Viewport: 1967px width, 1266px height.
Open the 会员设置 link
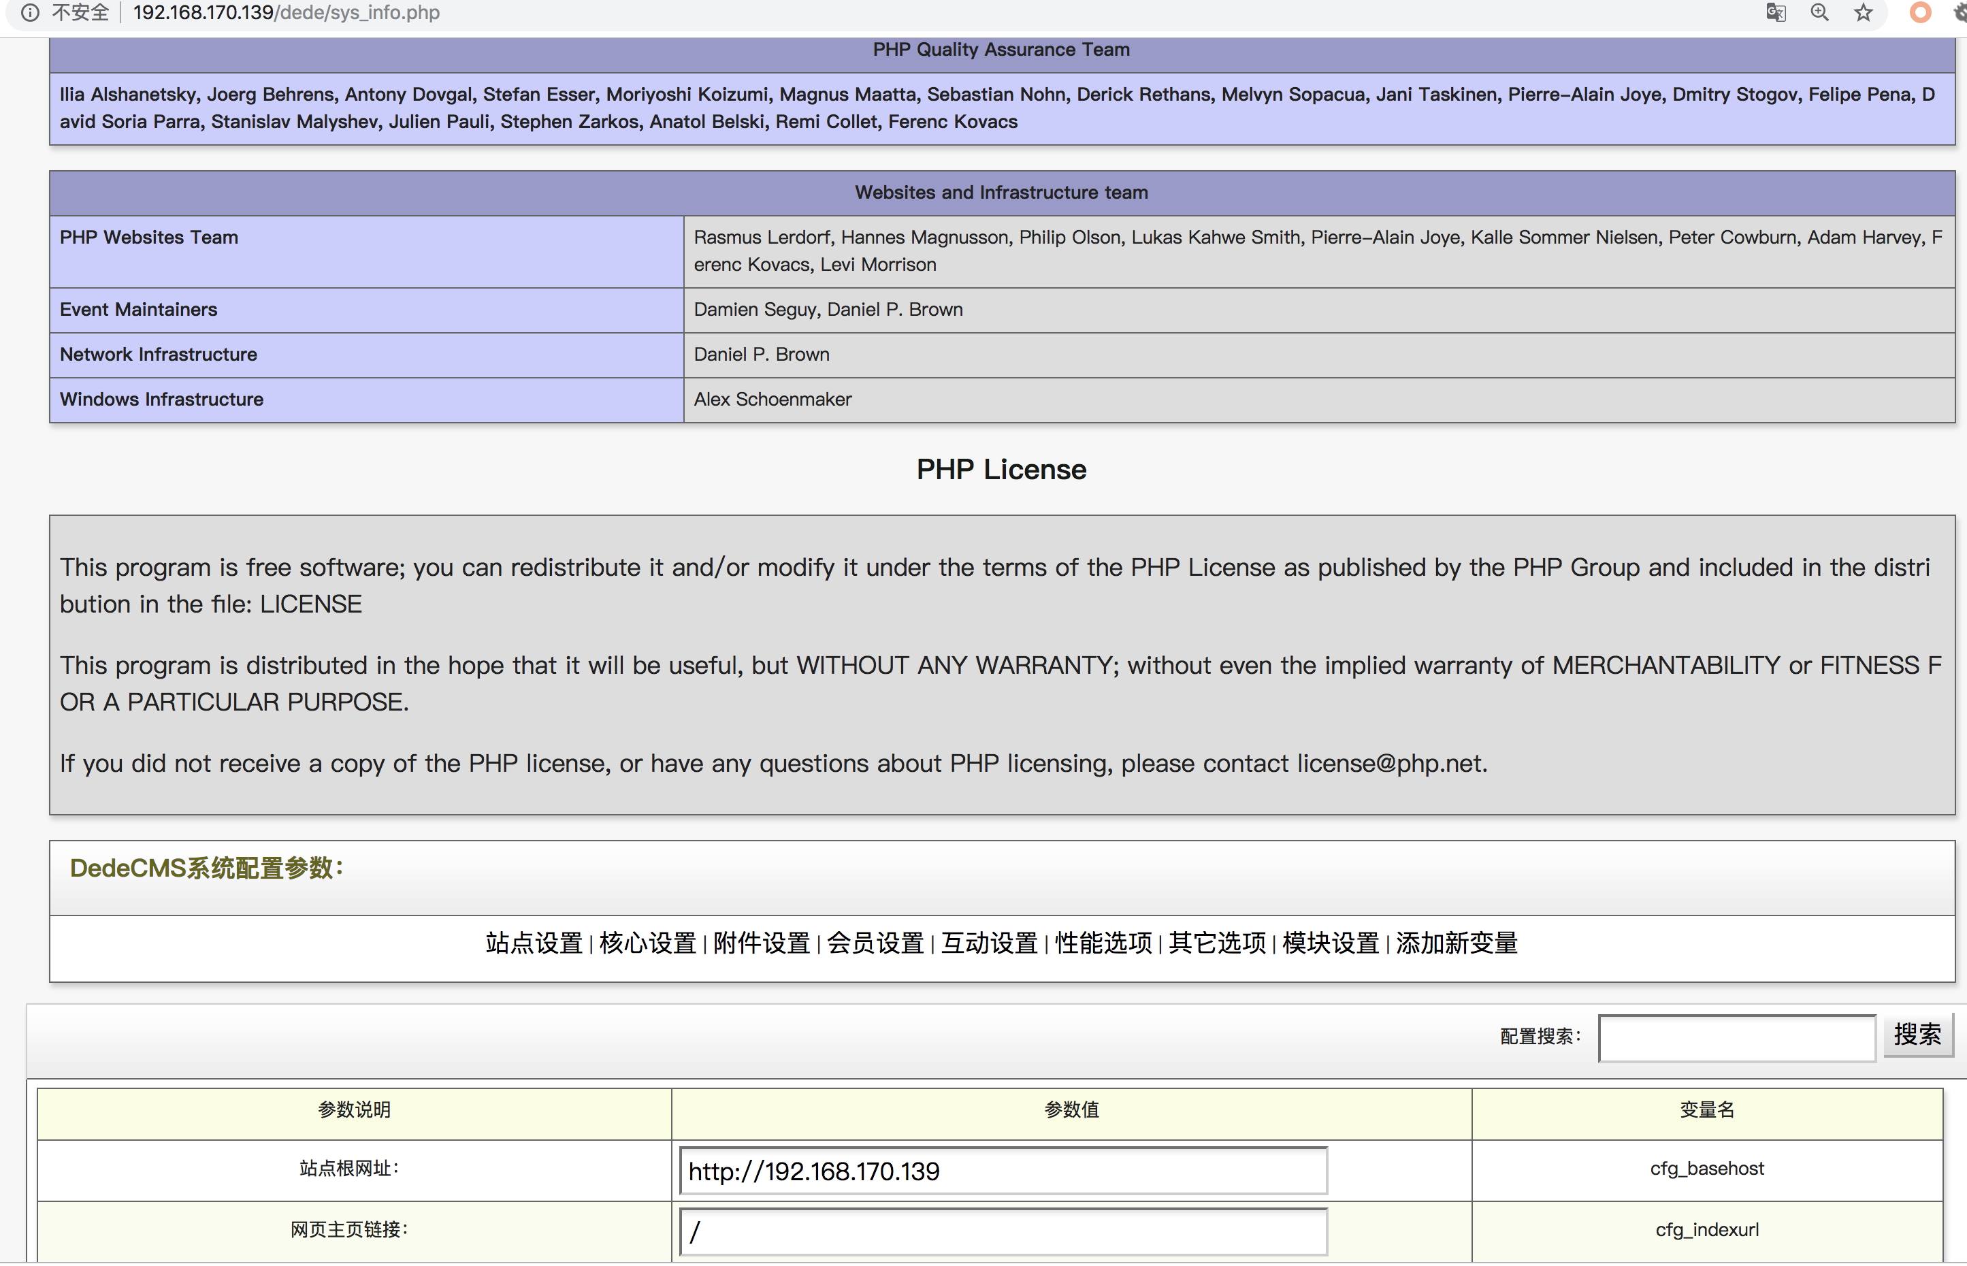pos(874,944)
